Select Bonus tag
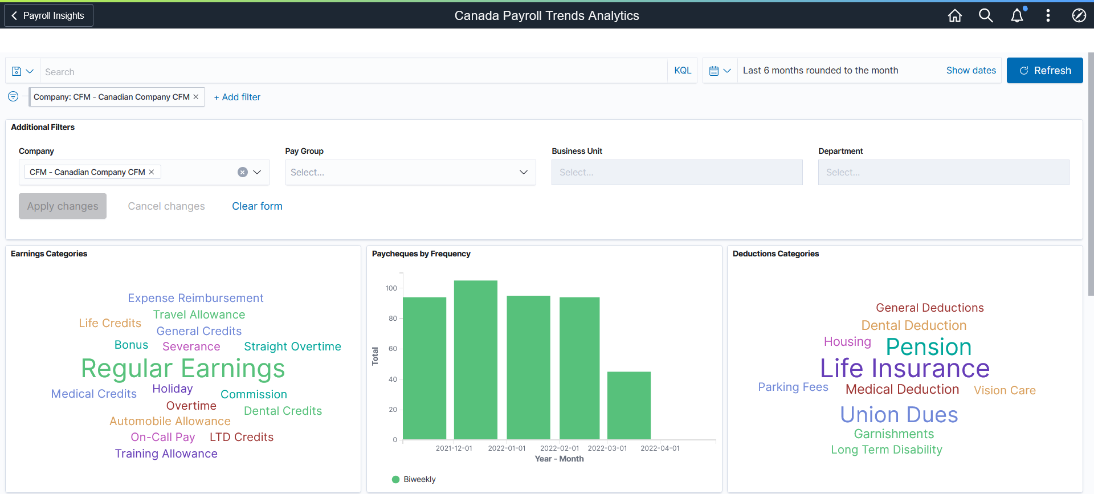The width and height of the screenshot is (1094, 494). [131, 345]
